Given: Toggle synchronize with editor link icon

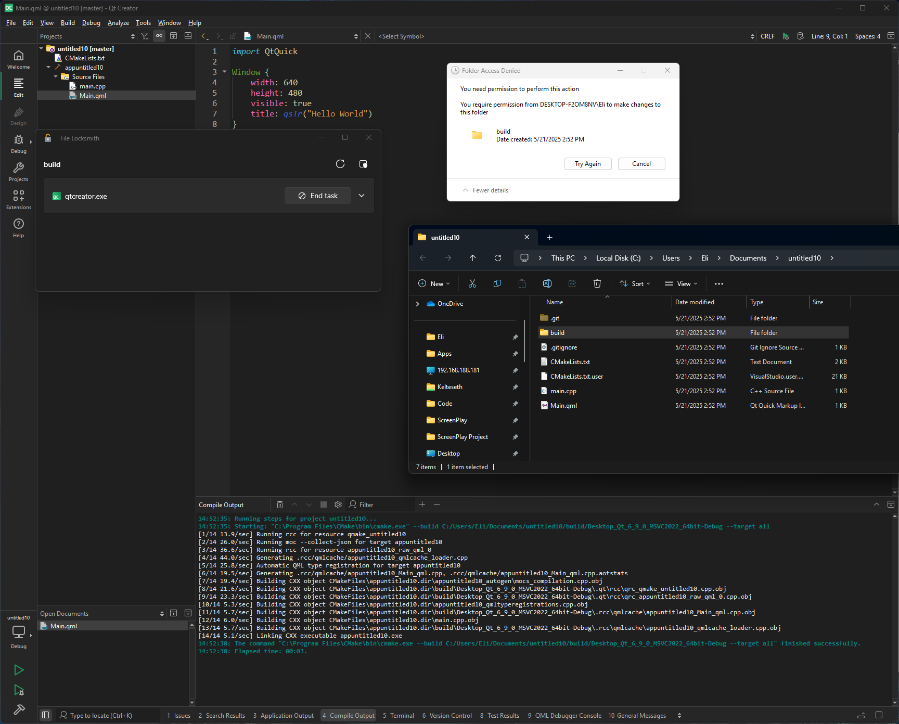Looking at the screenshot, I should [159, 36].
